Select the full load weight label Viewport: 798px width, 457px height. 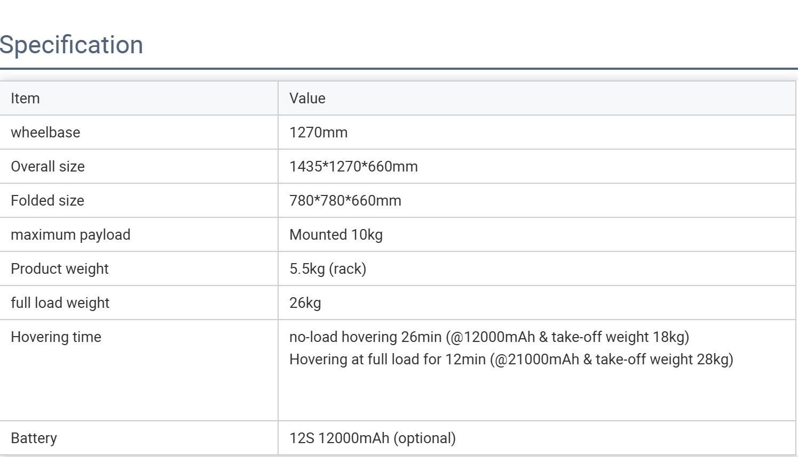(60, 303)
